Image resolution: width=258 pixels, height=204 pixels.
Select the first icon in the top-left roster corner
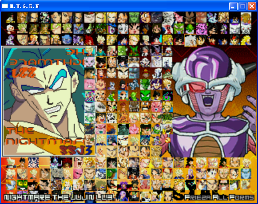tap(11, 18)
